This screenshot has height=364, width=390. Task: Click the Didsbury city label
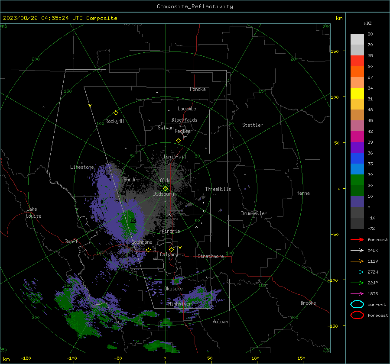pyautogui.click(x=164, y=194)
